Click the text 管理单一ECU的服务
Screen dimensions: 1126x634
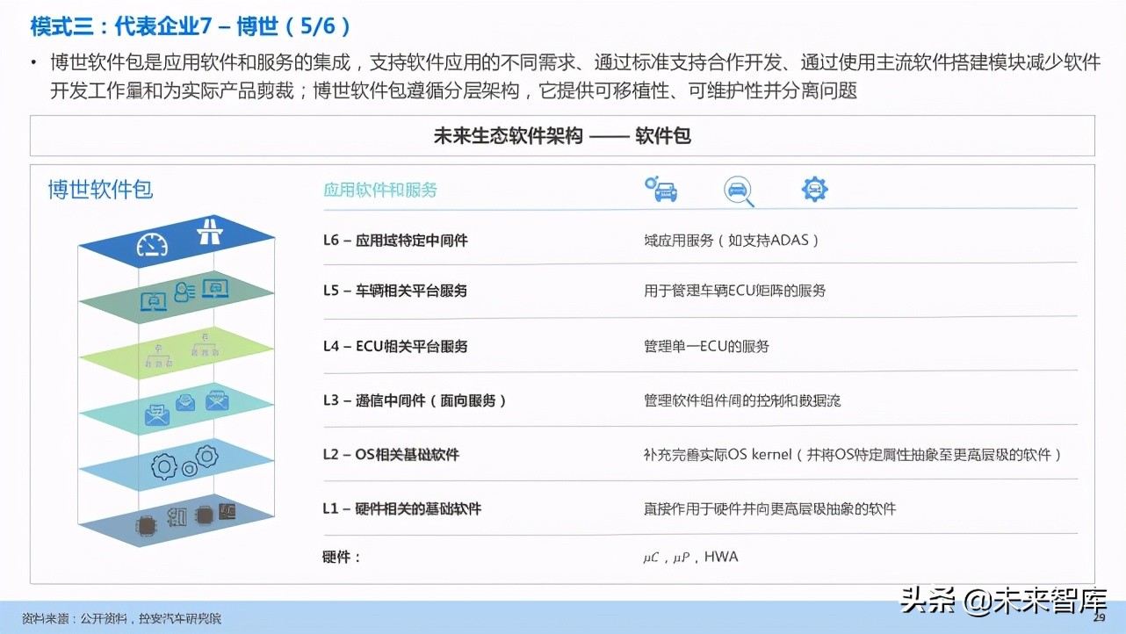(706, 346)
